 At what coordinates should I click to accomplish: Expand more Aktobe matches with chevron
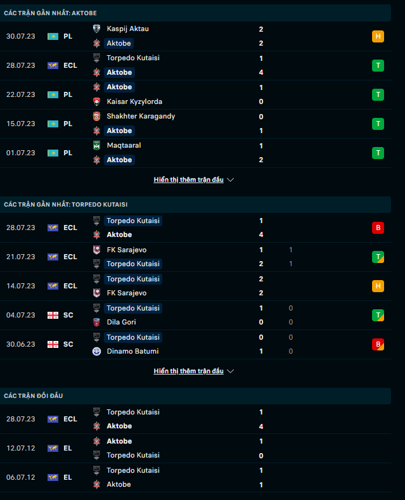[x=231, y=180]
